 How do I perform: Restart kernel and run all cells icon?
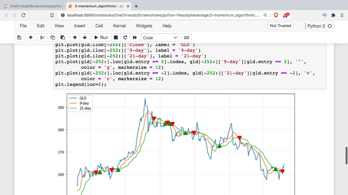click(x=135, y=38)
